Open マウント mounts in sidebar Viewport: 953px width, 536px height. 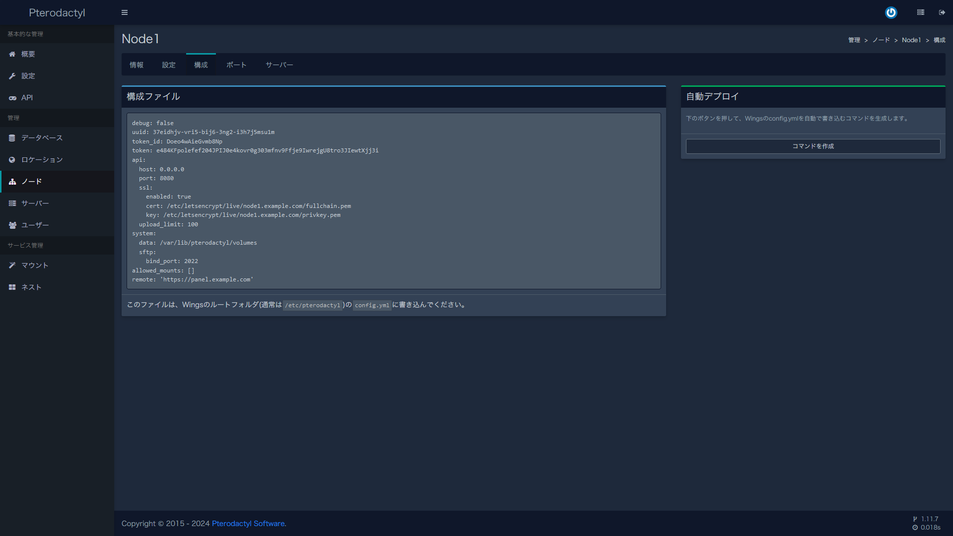point(35,266)
